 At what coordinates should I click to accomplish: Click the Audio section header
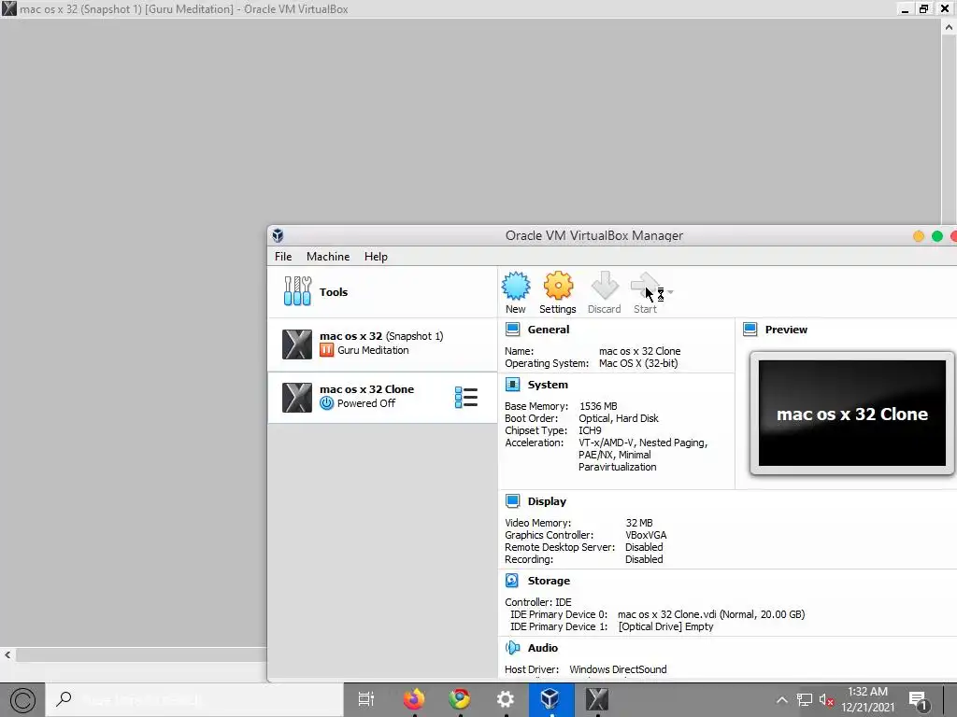click(x=543, y=648)
